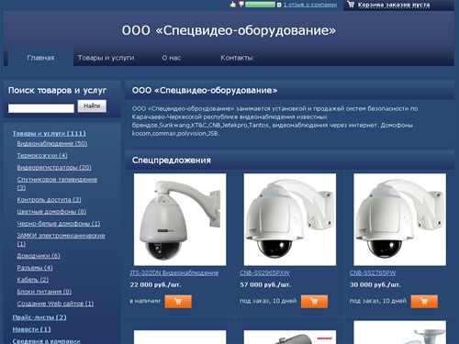Add JTS-322DN to cart with orange button

[x=178, y=301]
